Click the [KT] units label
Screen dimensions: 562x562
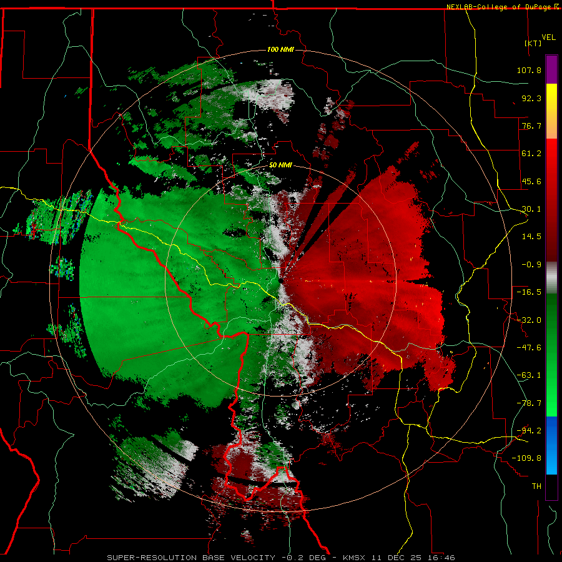click(x=533, y=43)
